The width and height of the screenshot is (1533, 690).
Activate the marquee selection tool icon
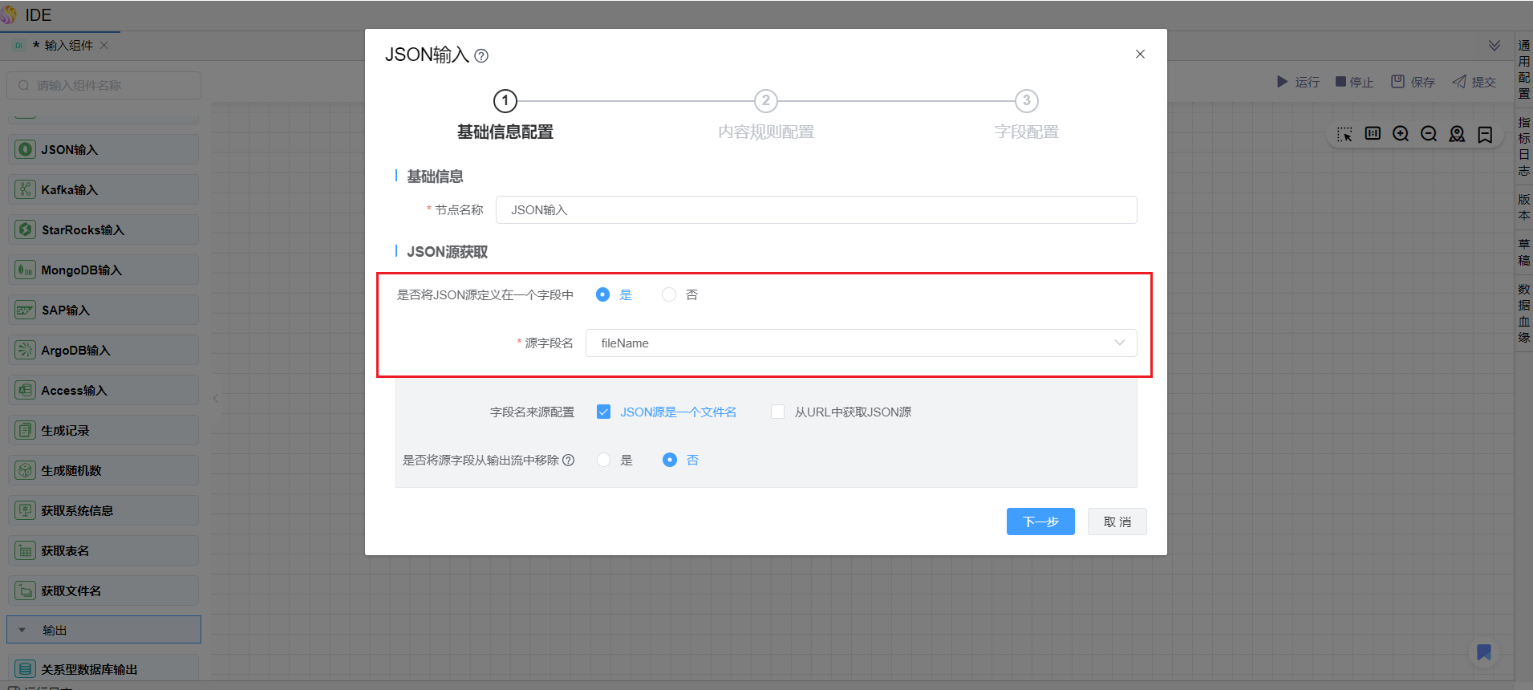coord(1344,134)
